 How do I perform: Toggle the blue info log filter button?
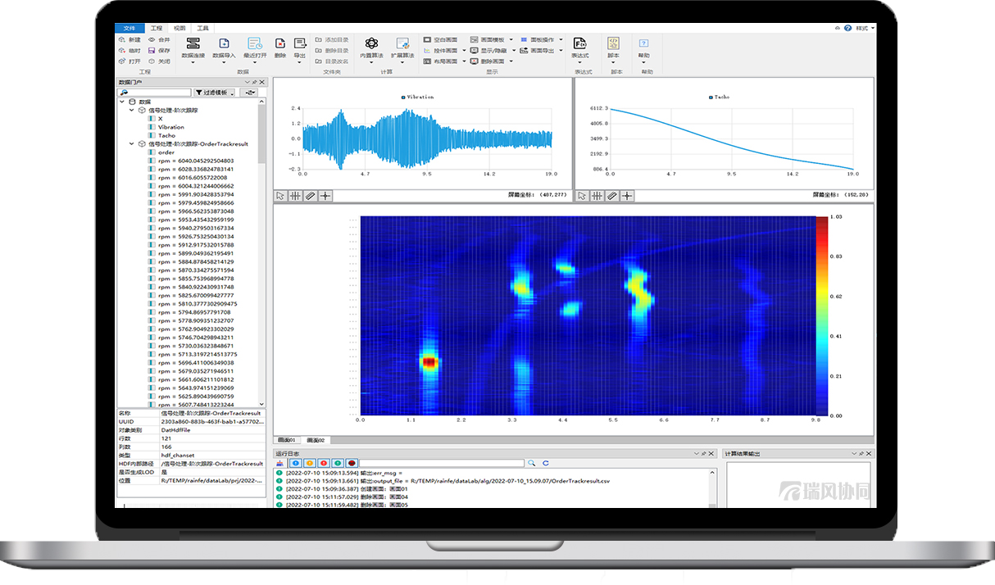(x=296, y=464)
